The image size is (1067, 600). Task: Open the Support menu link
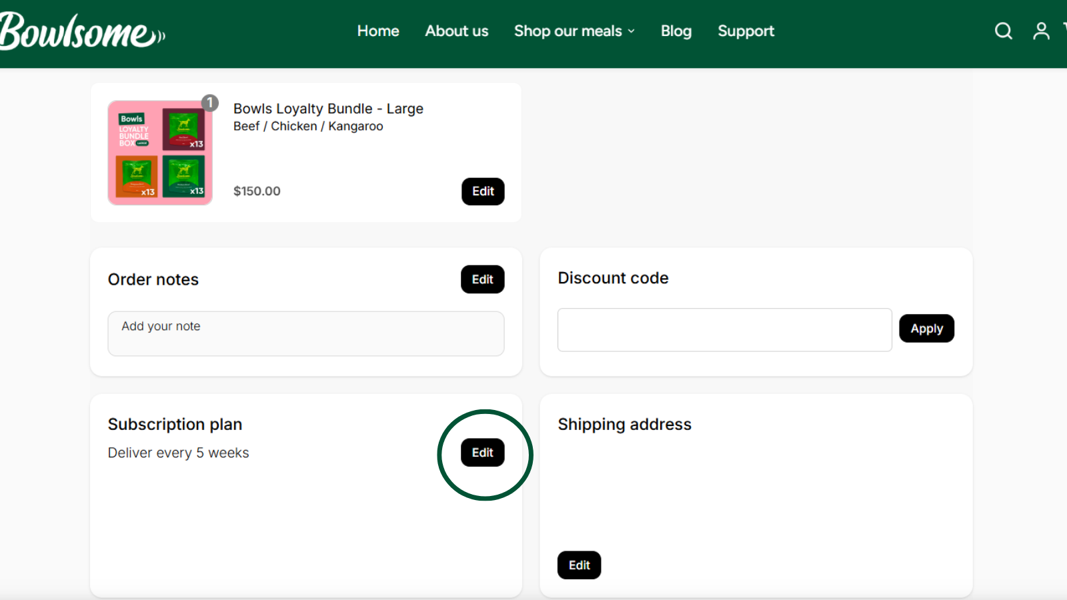click(746, 31)
